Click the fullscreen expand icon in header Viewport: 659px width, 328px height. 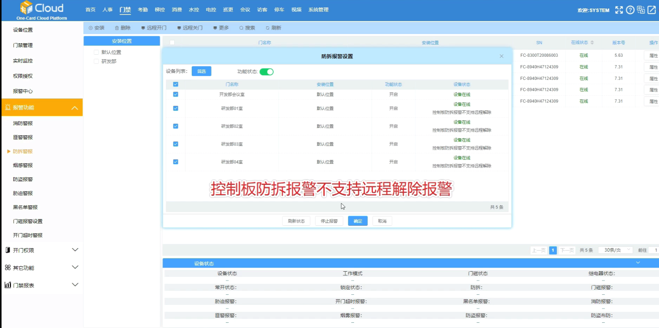[619, 10]
